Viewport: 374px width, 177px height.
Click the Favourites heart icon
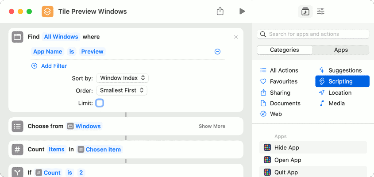coord(263,81)
